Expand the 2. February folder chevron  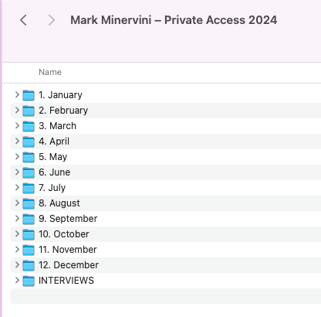click(17, 111)
